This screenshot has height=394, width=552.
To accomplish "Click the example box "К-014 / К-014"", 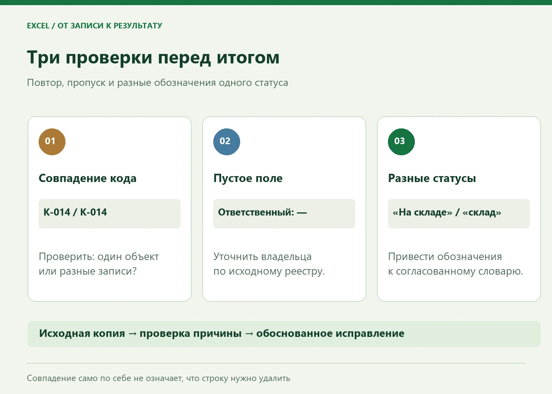I will point(110,214).
